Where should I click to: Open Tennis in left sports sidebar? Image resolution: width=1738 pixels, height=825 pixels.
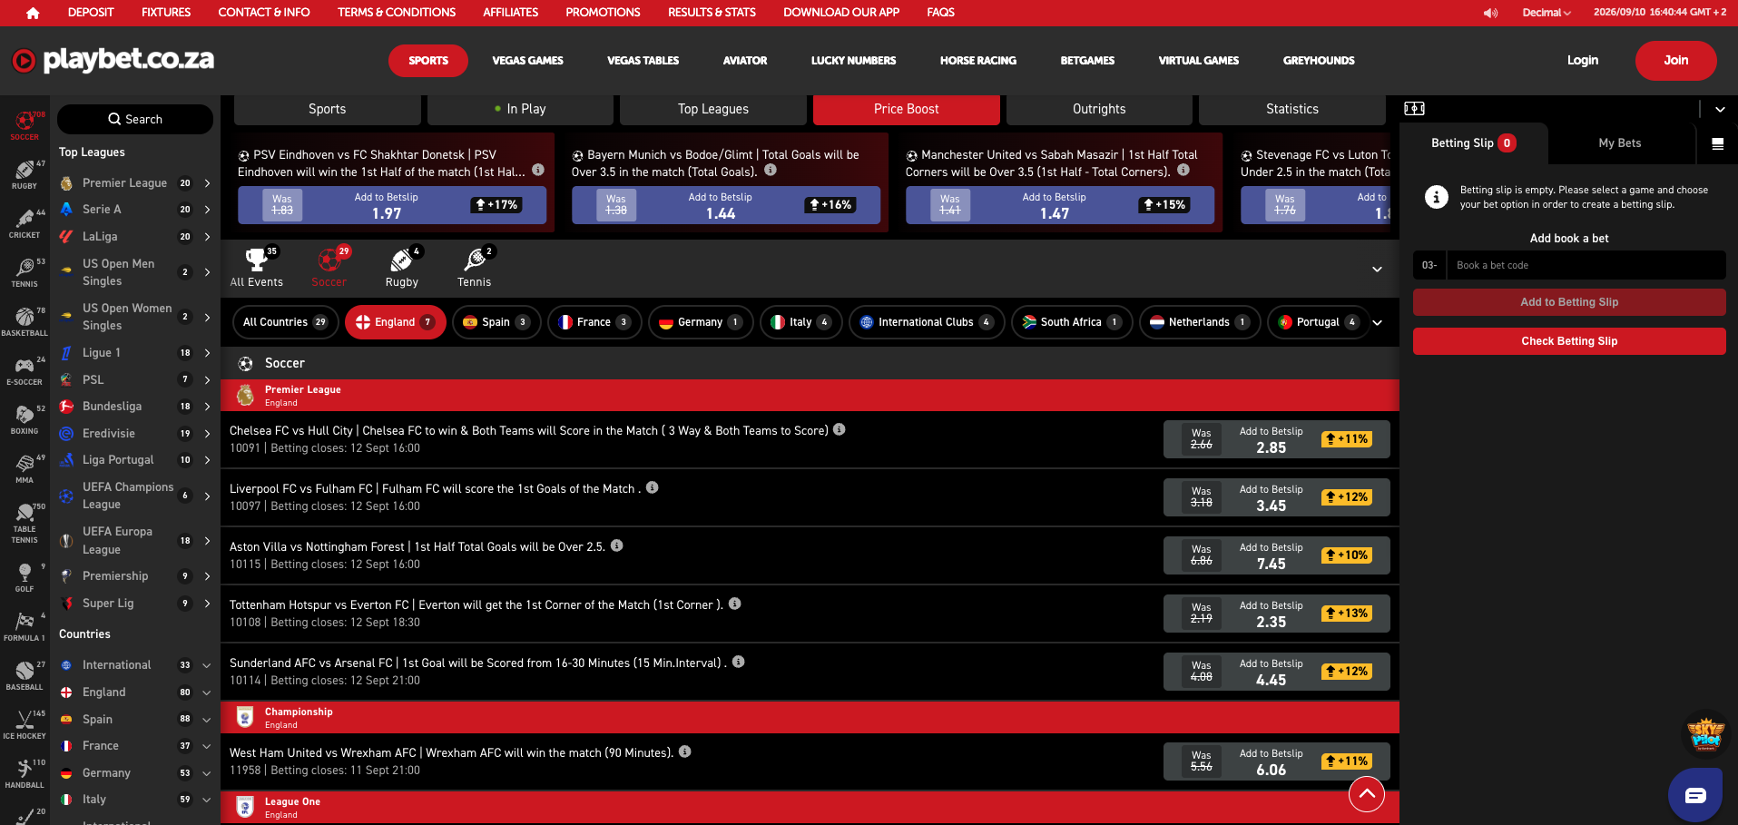coord(25,273)
